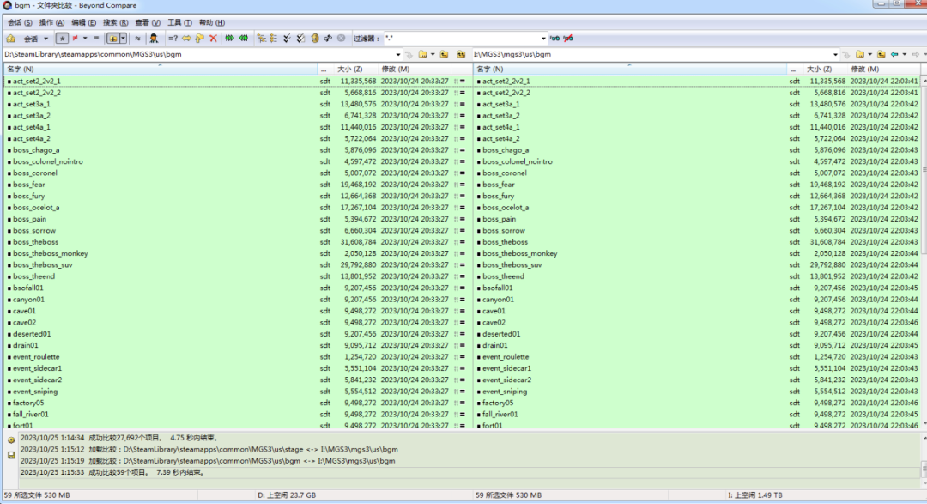Open the folder structure dropdown arrow in toolbar
The height and width of the screenshot is (504, 927).
[123, 39]
